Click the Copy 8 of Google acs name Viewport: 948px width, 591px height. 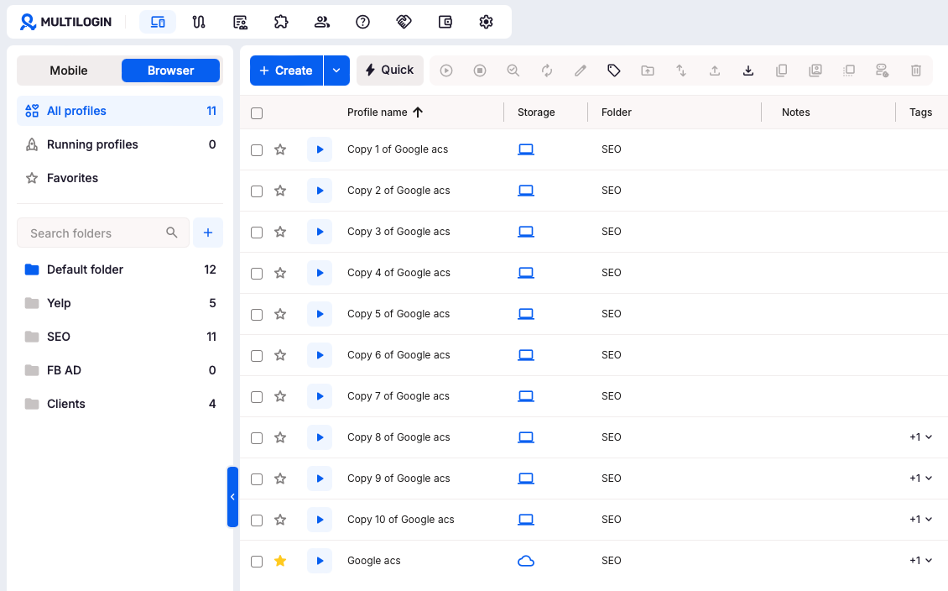click(398, 437)
